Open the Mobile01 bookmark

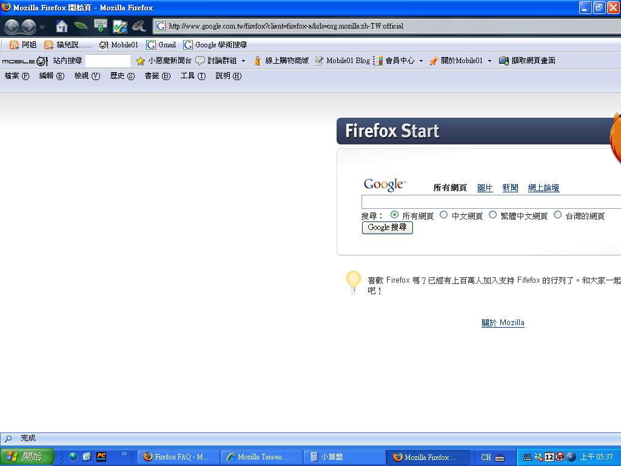[118, 45]
